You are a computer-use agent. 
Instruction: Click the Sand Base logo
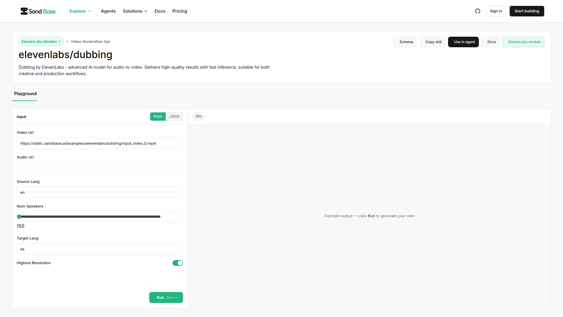coord(38,11)
